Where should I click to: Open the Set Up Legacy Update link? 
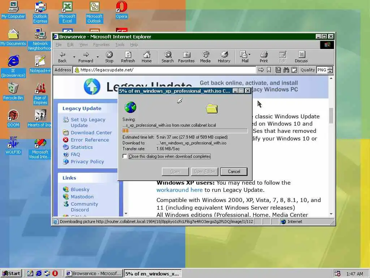[88, 122]
